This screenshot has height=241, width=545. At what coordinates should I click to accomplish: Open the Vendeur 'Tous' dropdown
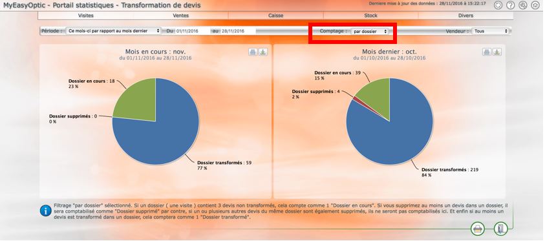(x=490, y=31)
